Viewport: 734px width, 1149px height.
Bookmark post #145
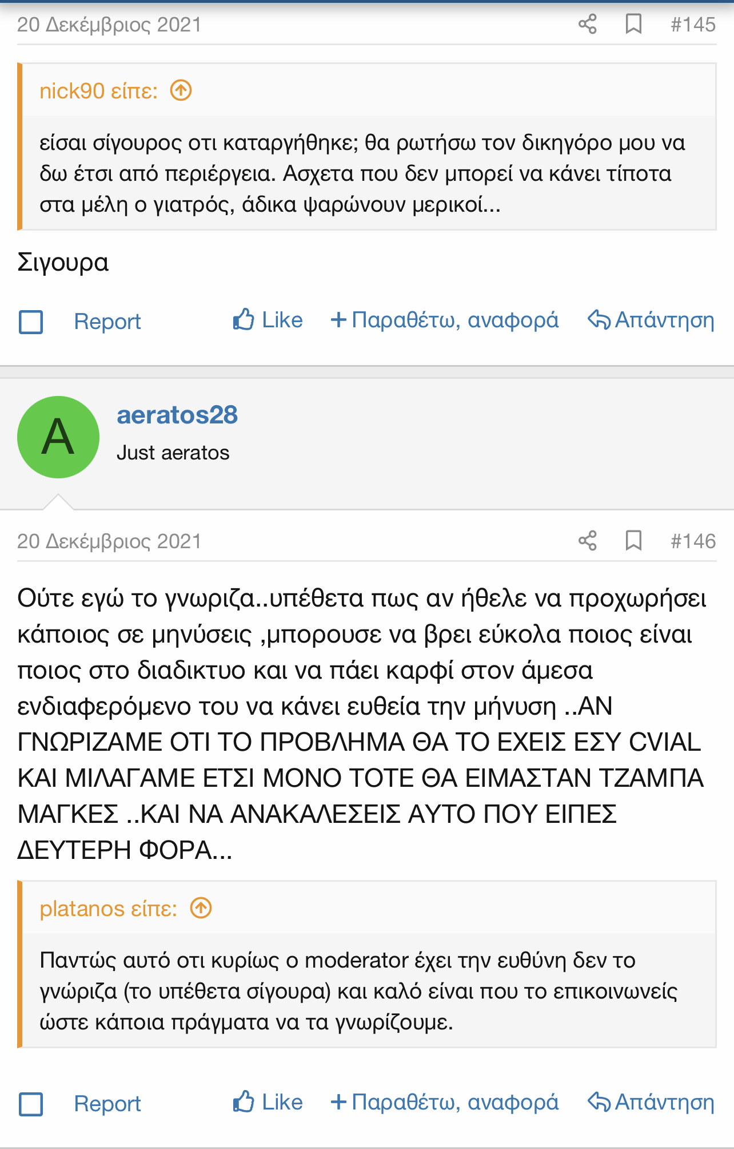pyautogui.click(x=633, y=24)
